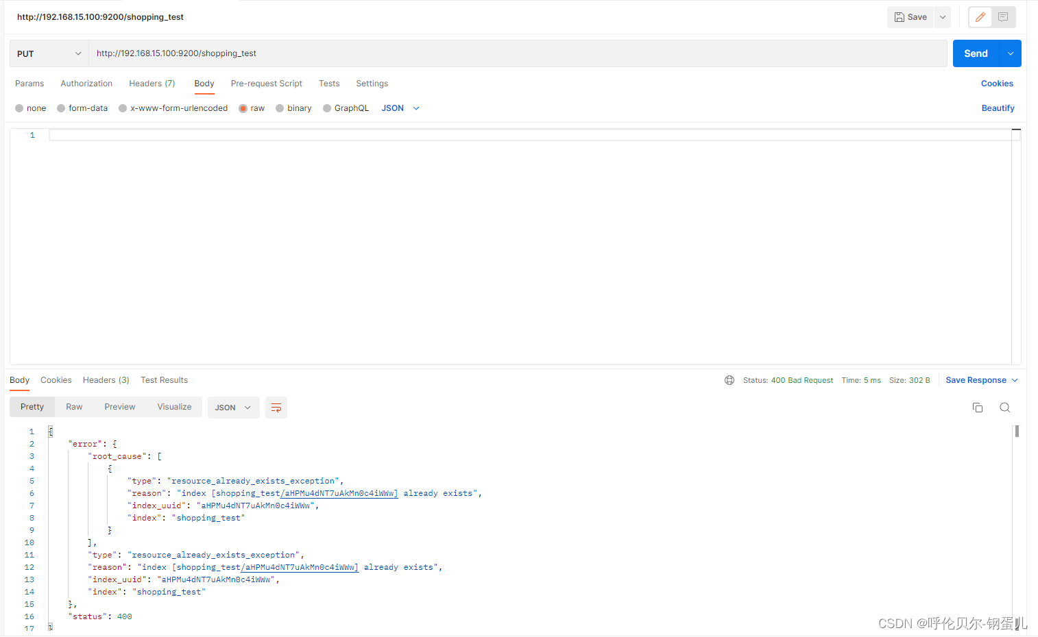Switch to Raw response view

pos(74,407)
